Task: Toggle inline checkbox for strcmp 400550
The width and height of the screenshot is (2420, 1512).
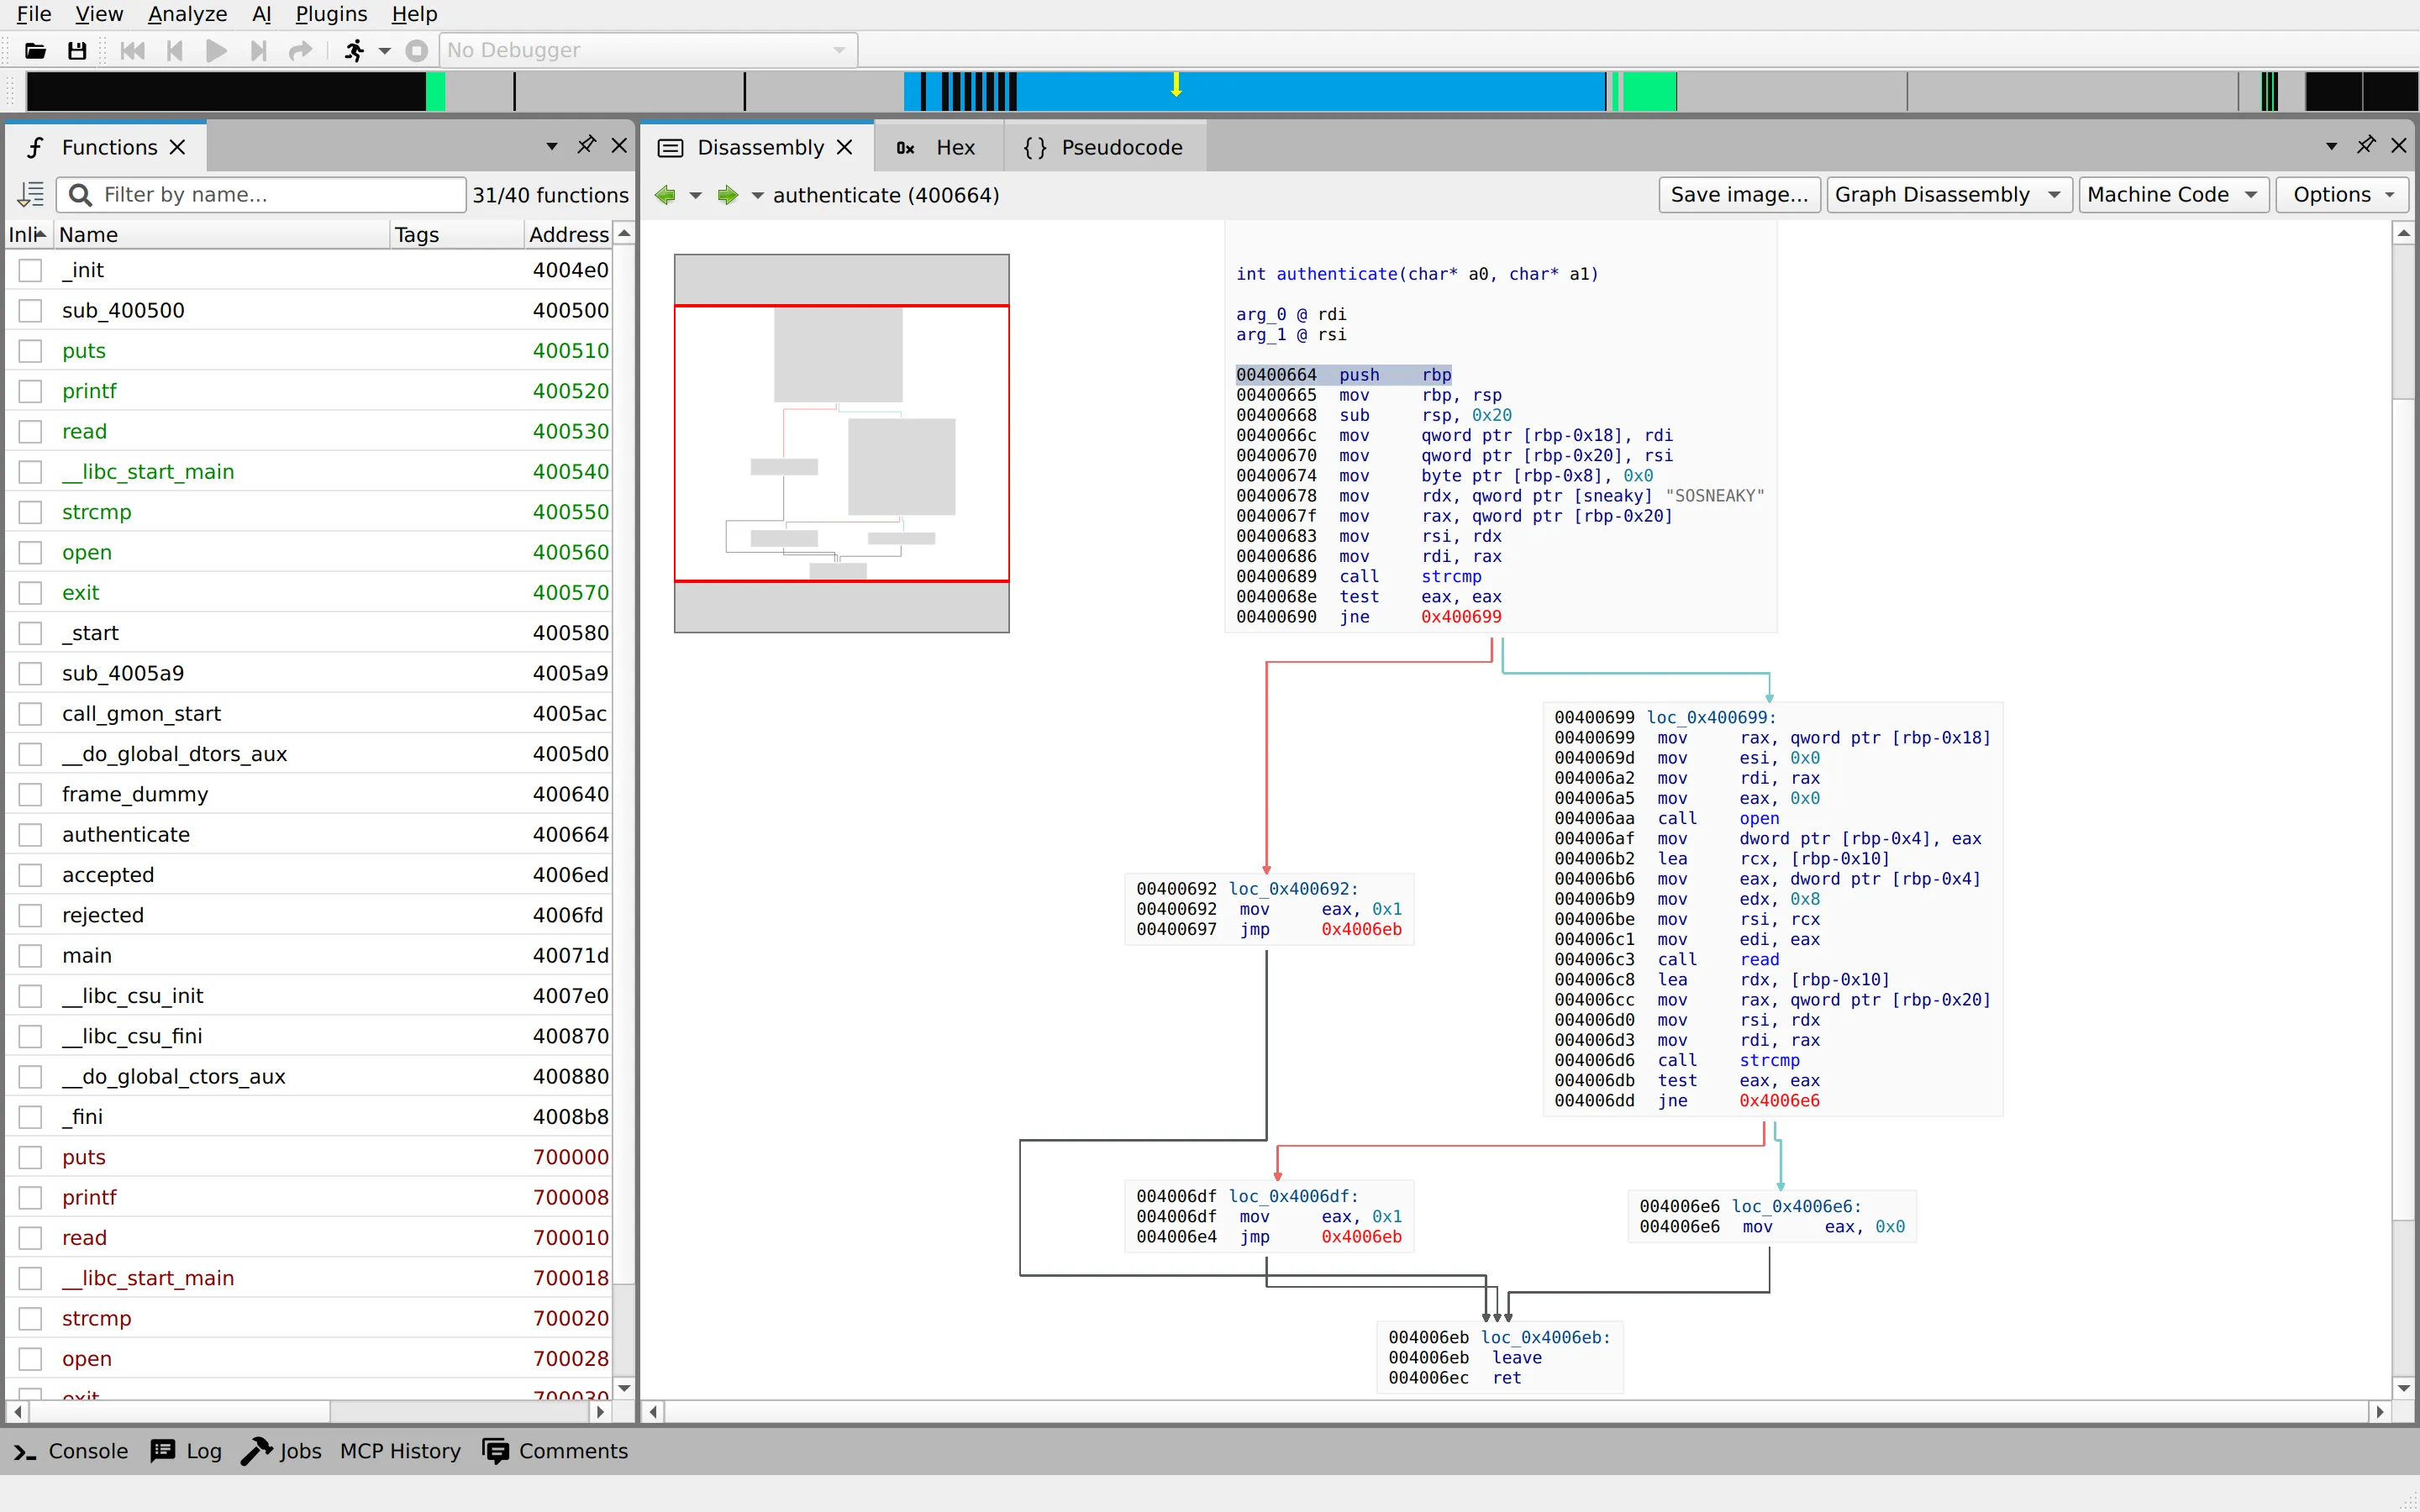Action: (31, 512)
